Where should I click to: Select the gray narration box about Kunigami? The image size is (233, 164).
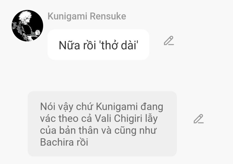point(102,124)
